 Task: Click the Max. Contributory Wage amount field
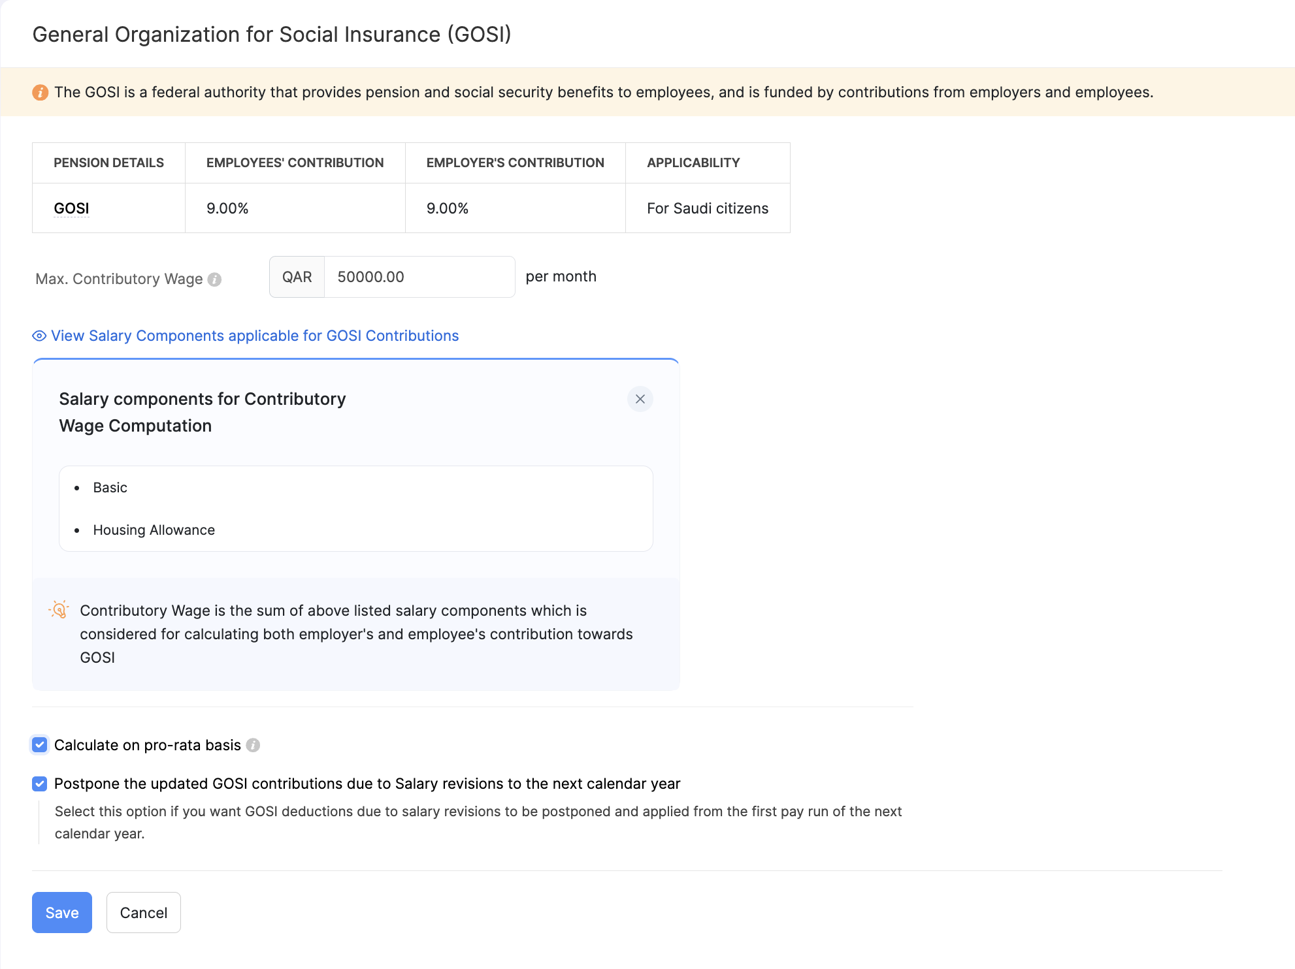(418, 277)
